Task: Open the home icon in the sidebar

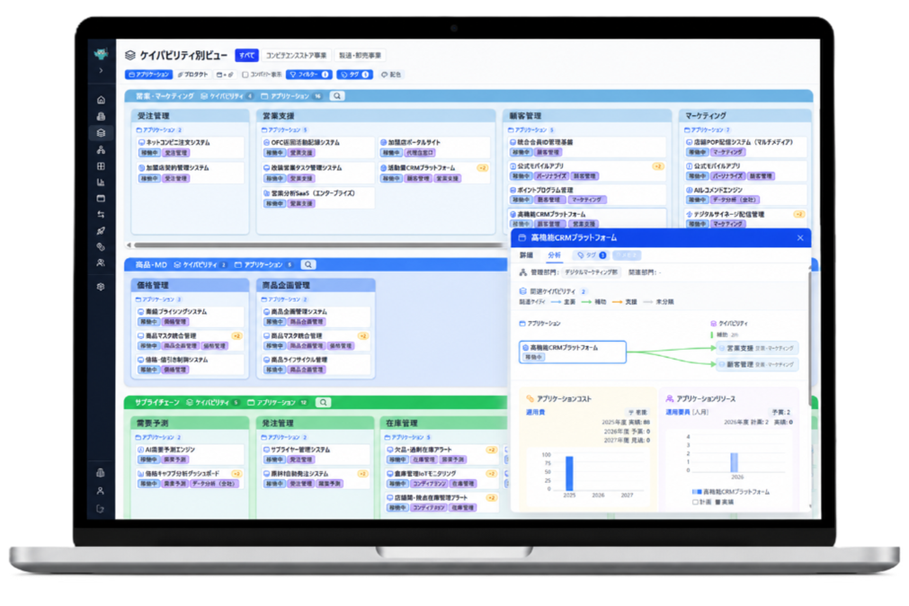Action: coord(101,100)
